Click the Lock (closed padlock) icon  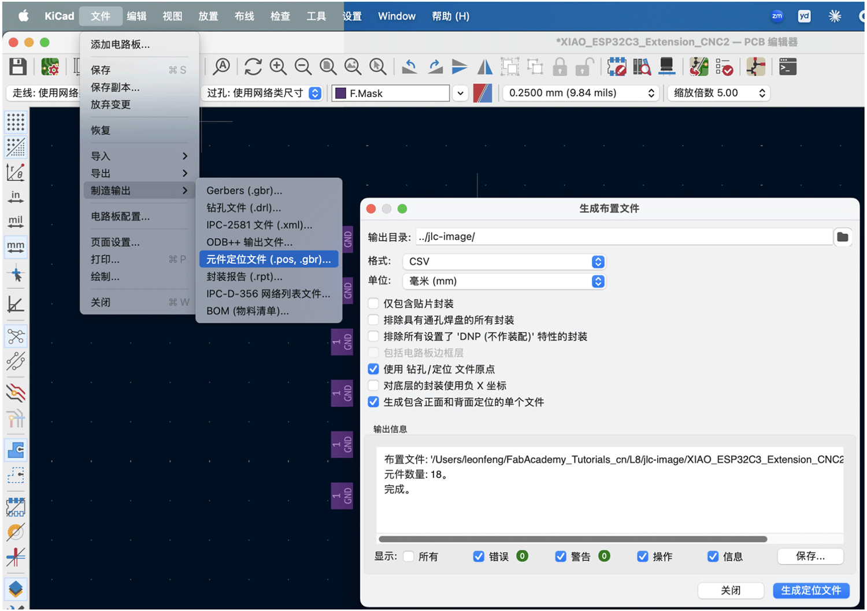click(560, 67)
